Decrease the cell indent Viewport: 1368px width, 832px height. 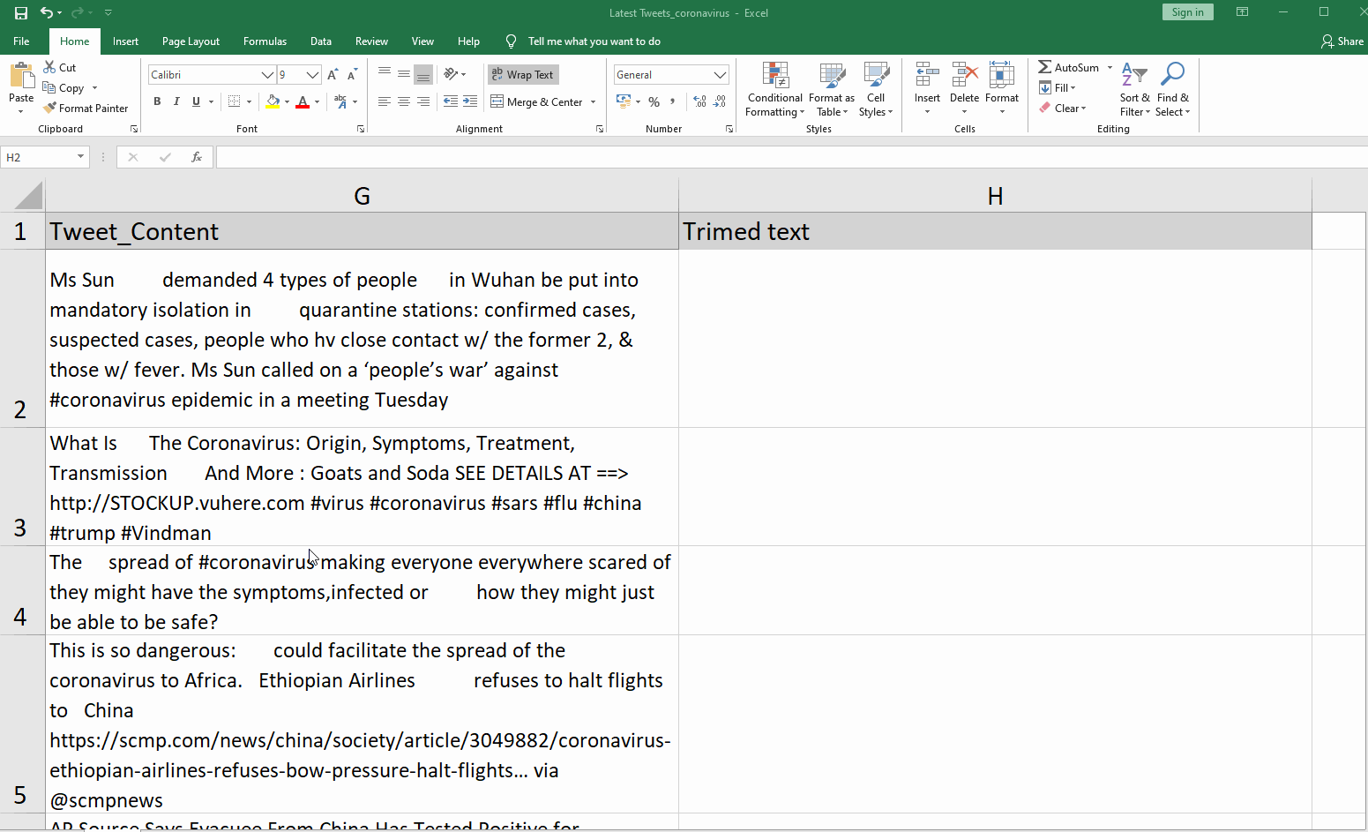click(x=451, y=101)
